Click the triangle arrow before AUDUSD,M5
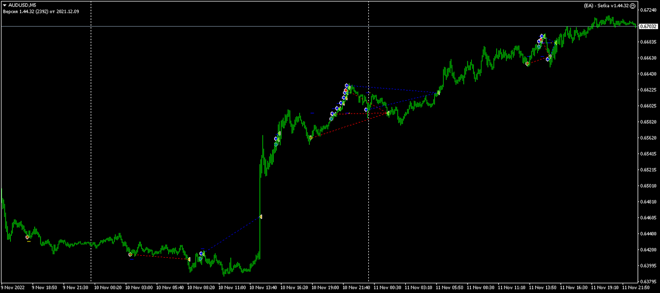 5,5
